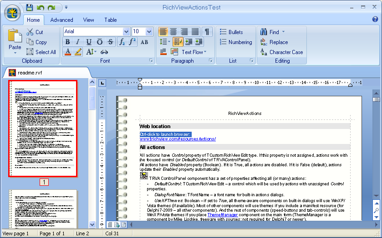This screenshot has width=382, height=238.
Task: Select the second page thumbnail
Action: (x=43, y=208)
